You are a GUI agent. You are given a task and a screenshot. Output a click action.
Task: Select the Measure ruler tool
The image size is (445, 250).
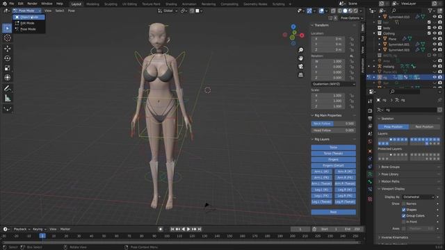8,99
